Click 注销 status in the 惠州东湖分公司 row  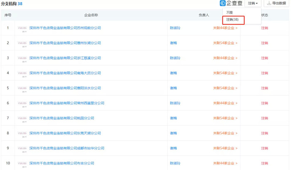point(264,43)
